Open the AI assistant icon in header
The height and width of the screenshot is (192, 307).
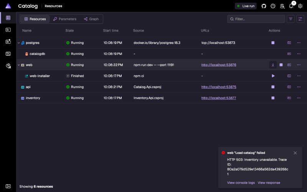[x=282, y=6]
